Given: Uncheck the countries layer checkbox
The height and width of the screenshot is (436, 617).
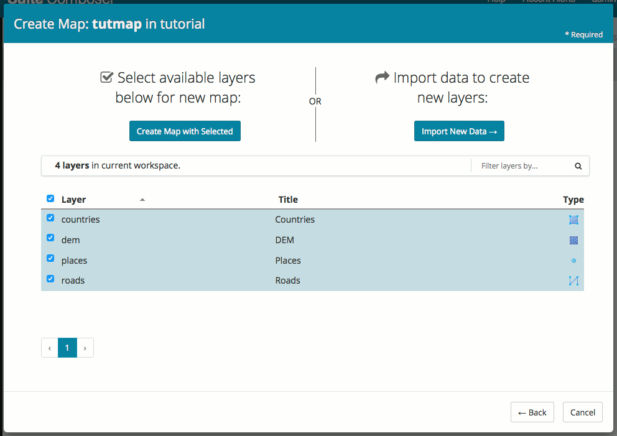Looking at the screenshot, I should [50, 218].
